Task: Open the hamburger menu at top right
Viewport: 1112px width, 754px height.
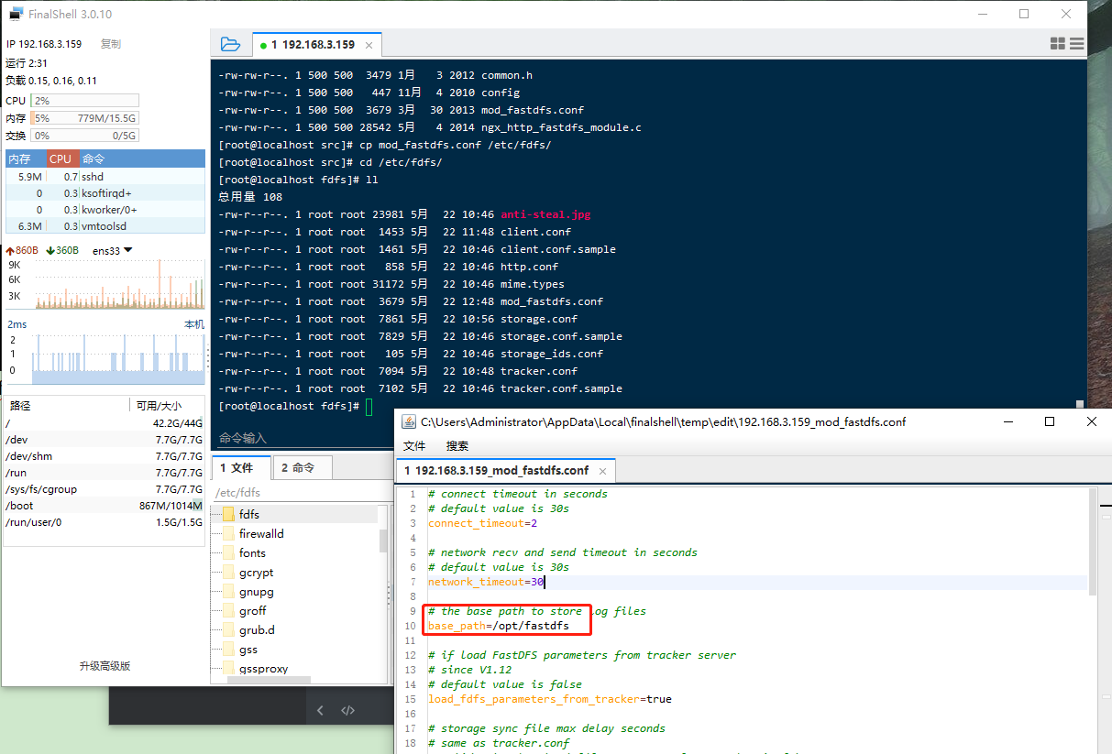Action: (1076, 44)
